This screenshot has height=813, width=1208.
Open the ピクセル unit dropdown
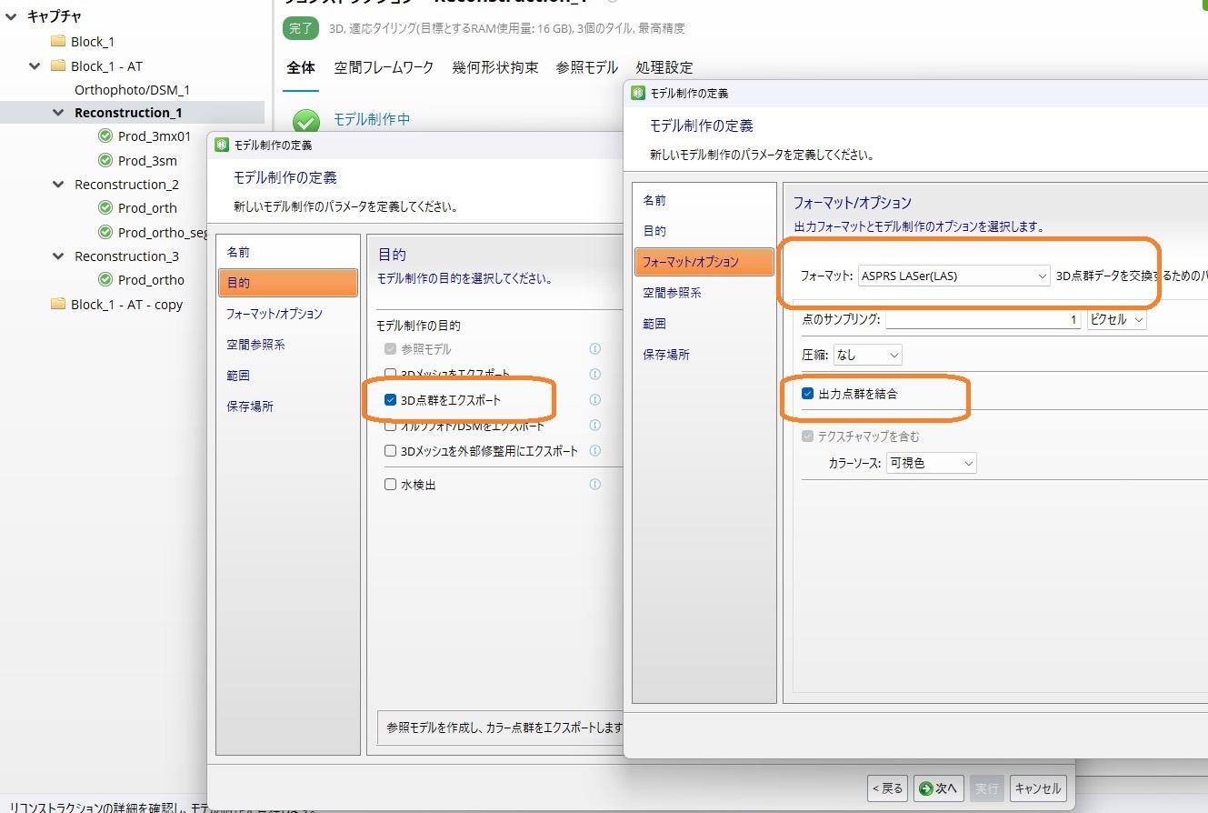(x=1116, y=320)
